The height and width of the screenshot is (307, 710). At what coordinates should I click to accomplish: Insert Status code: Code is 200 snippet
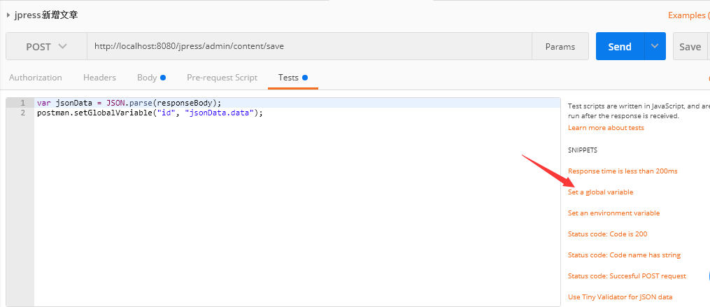(607, 234)
